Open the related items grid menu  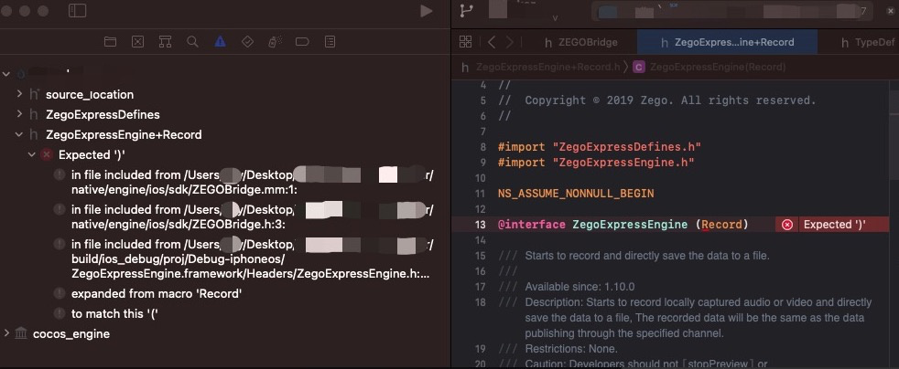[x=465, y=42]
